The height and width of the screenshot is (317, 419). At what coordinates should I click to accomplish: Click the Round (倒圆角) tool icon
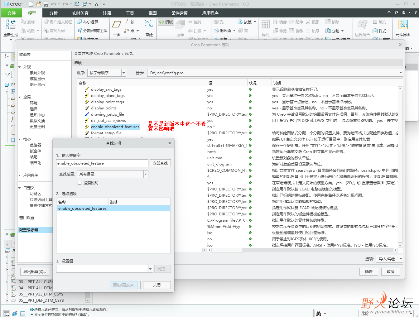pos(216,31)
